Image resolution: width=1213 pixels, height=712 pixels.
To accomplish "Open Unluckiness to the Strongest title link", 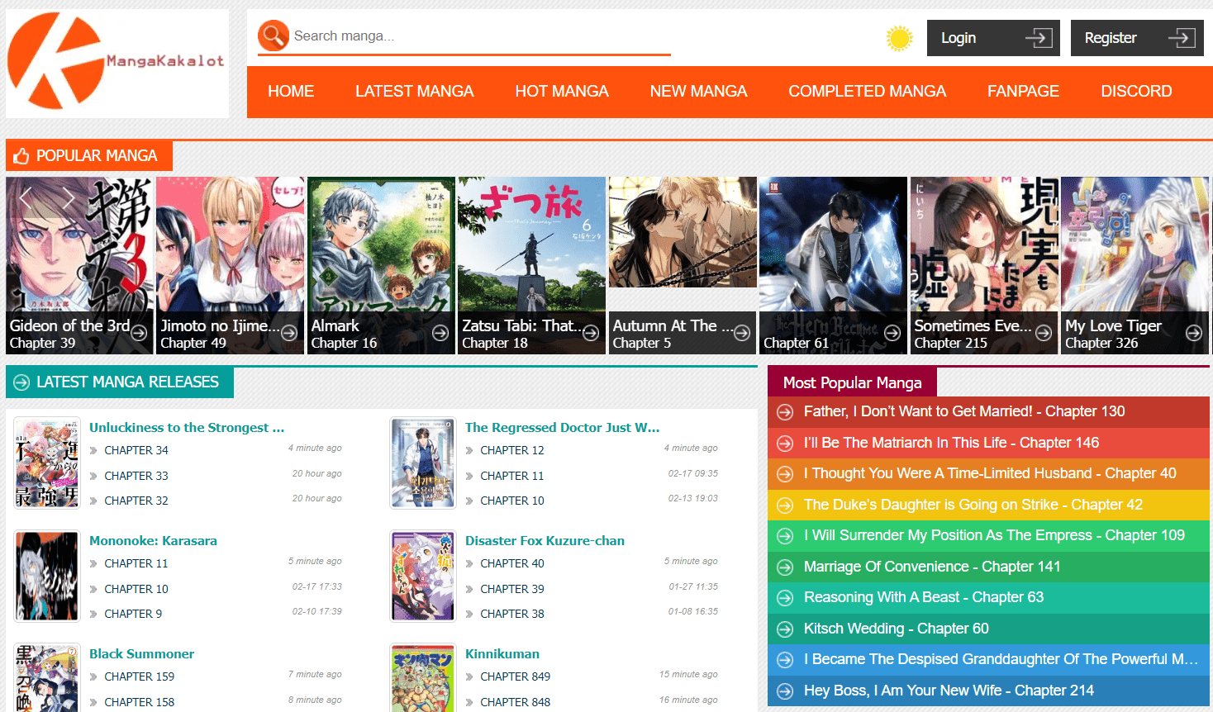I will [187, 428].
